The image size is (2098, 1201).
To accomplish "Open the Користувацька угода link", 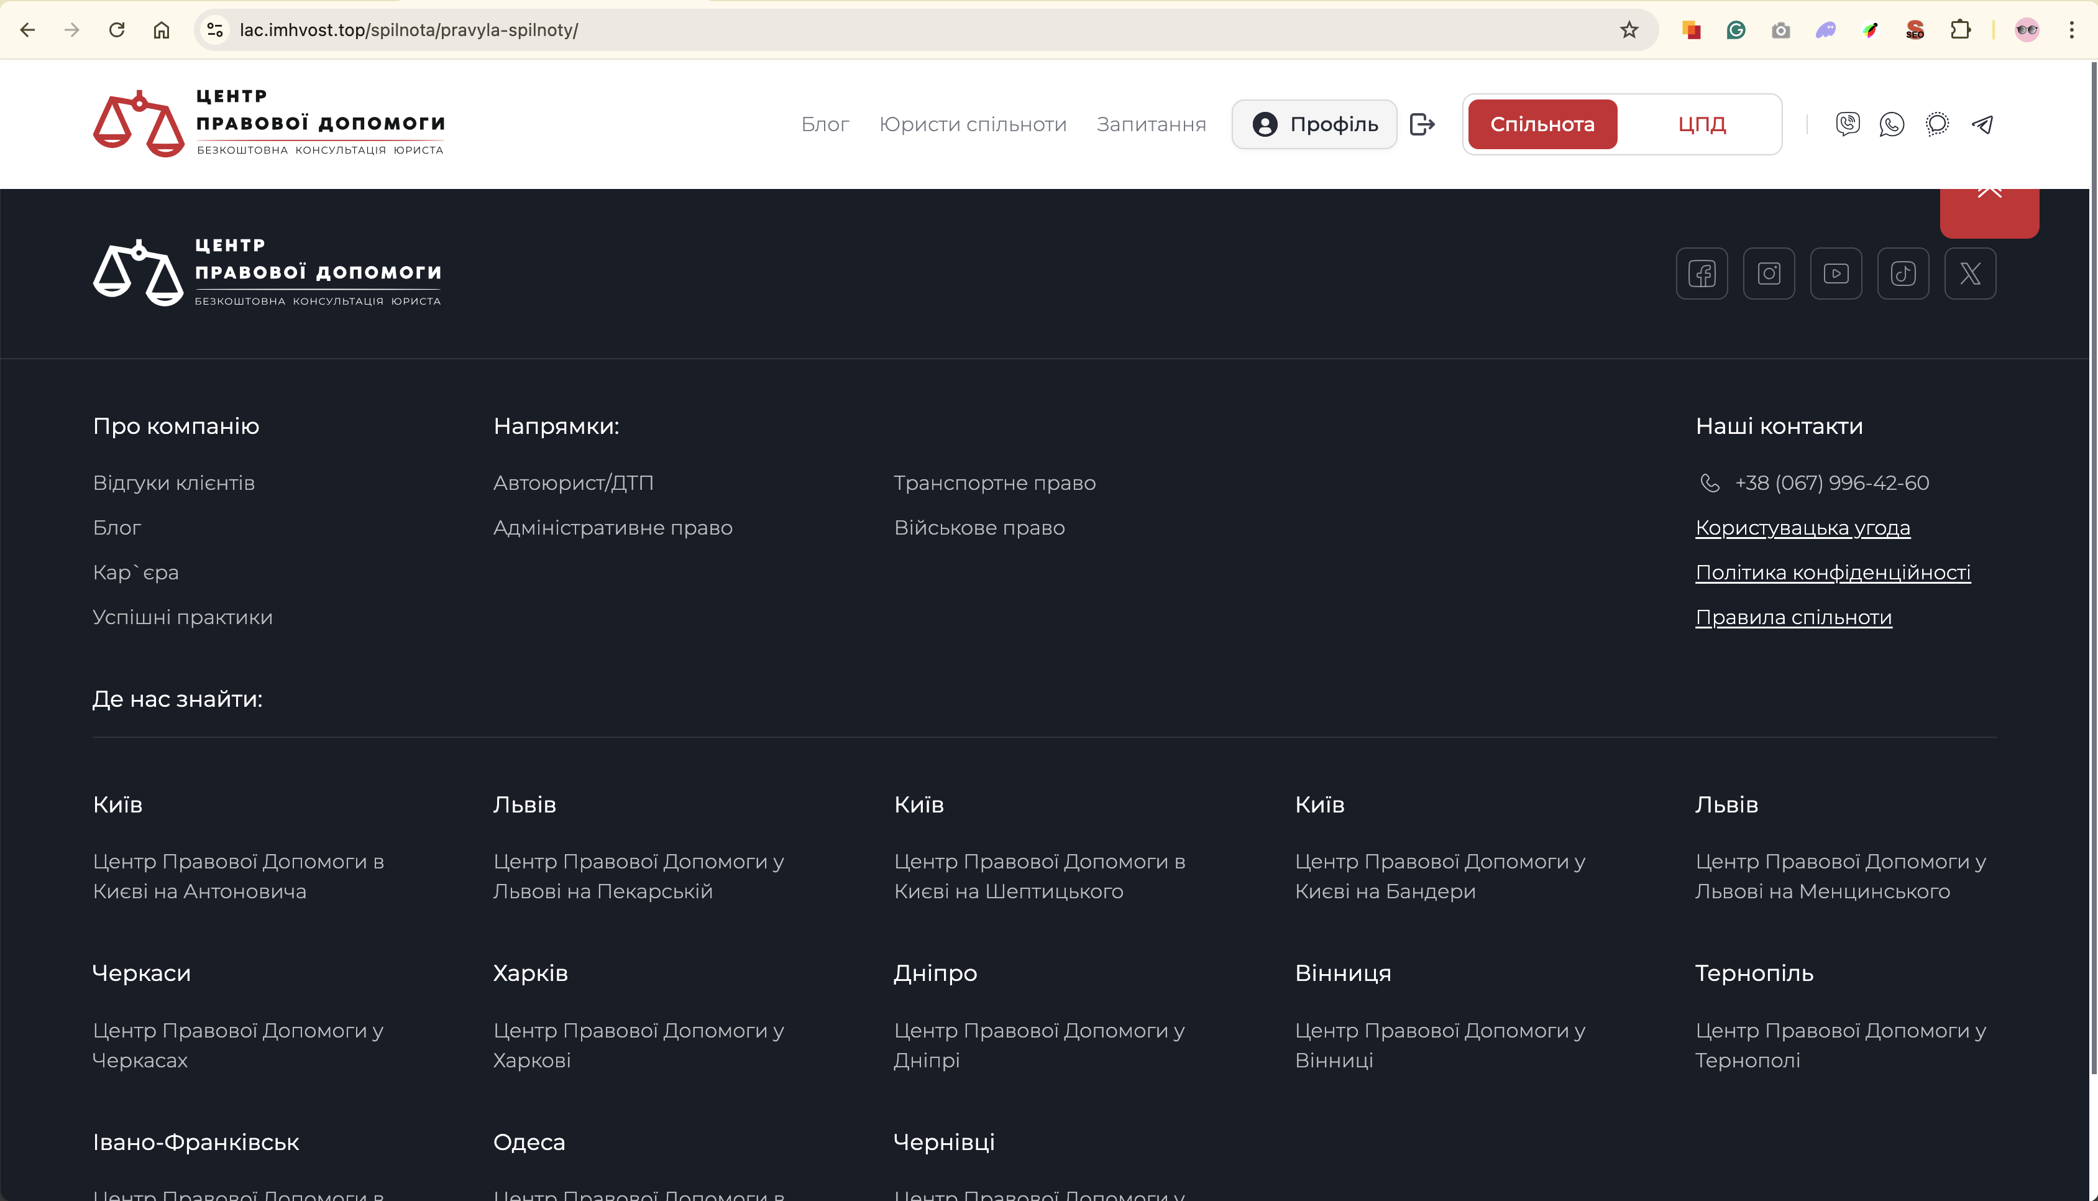I will (x=1802, y=528).
